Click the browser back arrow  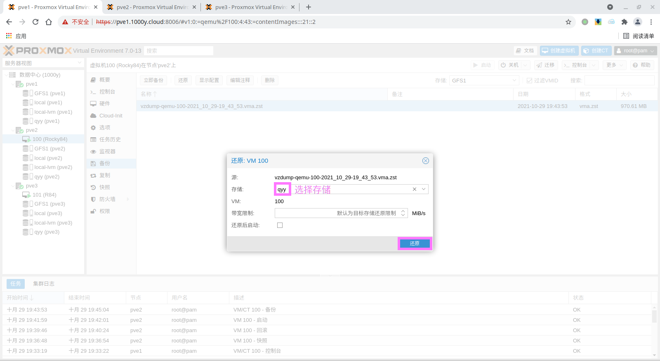click(x=9, y=22)
